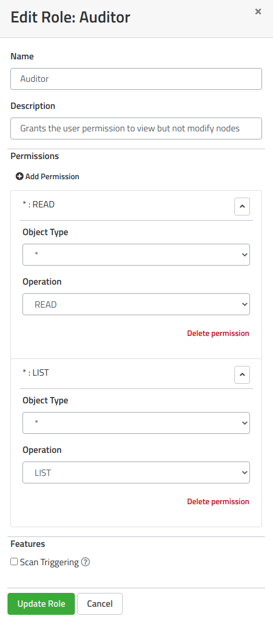Open the READ Operation dropdown
Image resolution: width=273 pixels, height=639 pixels.
[136, 304]
